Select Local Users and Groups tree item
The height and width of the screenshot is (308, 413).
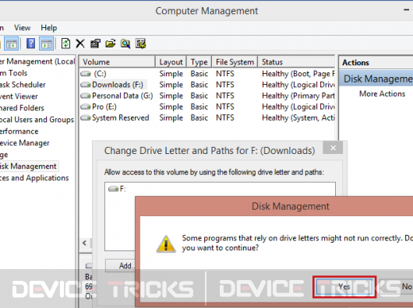click(37, 120)
